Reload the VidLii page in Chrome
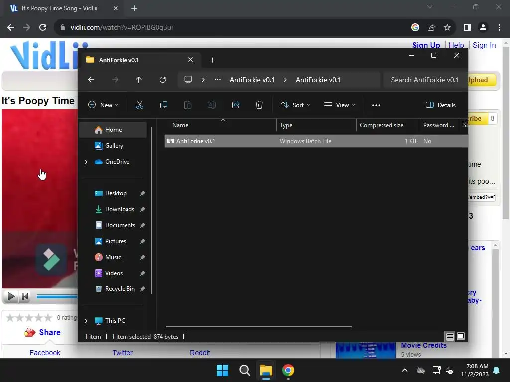Viewport: 510px width, 382px height. click(43, 28)
